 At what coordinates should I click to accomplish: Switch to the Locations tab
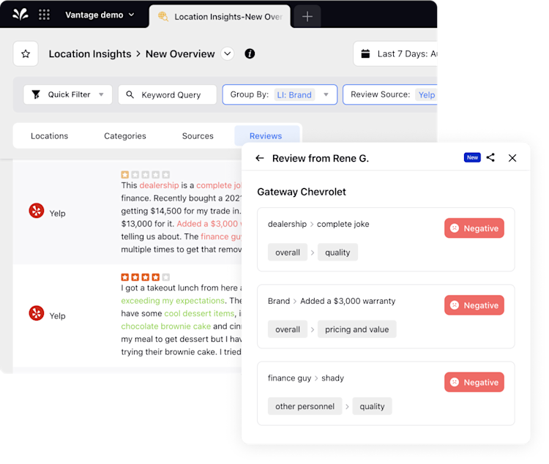click(x=49, y=136)
